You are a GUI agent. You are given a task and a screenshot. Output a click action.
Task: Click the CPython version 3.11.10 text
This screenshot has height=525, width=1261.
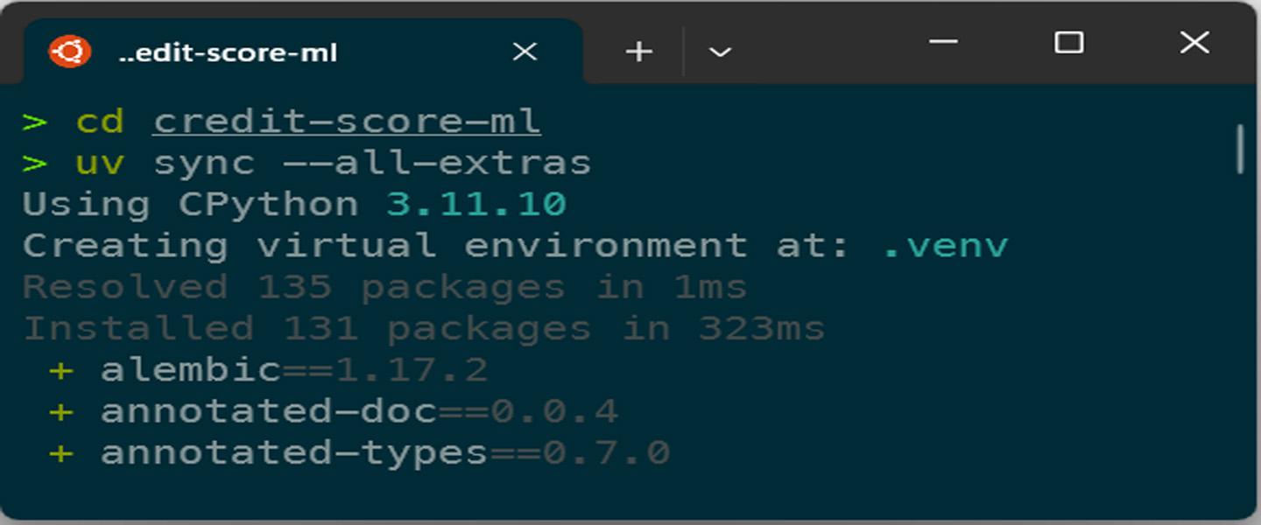click(477, 205)
